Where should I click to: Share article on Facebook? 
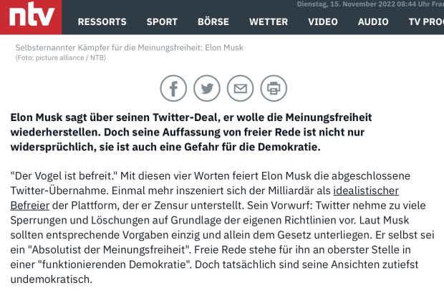coord(173,88)
